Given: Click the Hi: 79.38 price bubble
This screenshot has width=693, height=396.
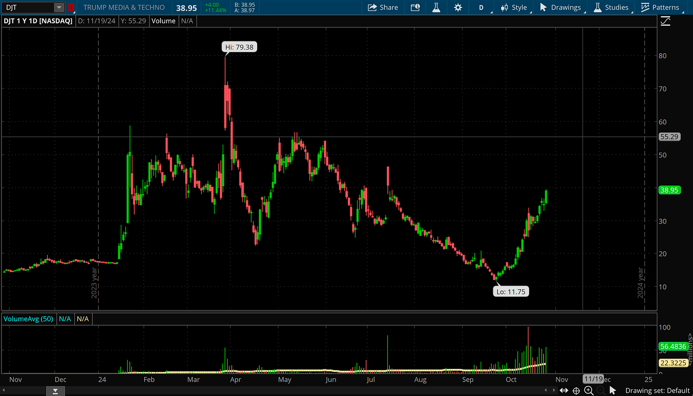Looking at the screenshot, I should point(240,47).
